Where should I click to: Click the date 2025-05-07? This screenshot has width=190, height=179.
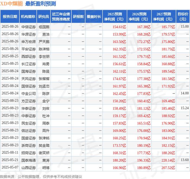coord(10,167)
